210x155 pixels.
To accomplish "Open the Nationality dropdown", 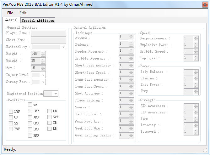I will pos(48,47).
